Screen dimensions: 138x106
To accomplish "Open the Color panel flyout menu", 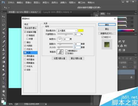I will click(136, 14).
